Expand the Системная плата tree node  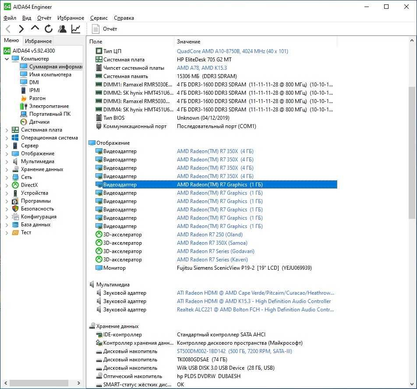7,130
